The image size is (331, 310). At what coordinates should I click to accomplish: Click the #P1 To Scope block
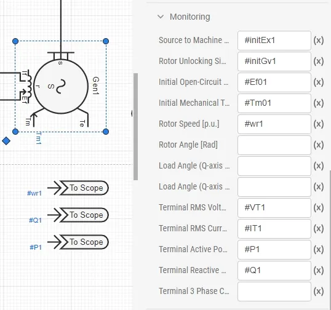(78, 242)
